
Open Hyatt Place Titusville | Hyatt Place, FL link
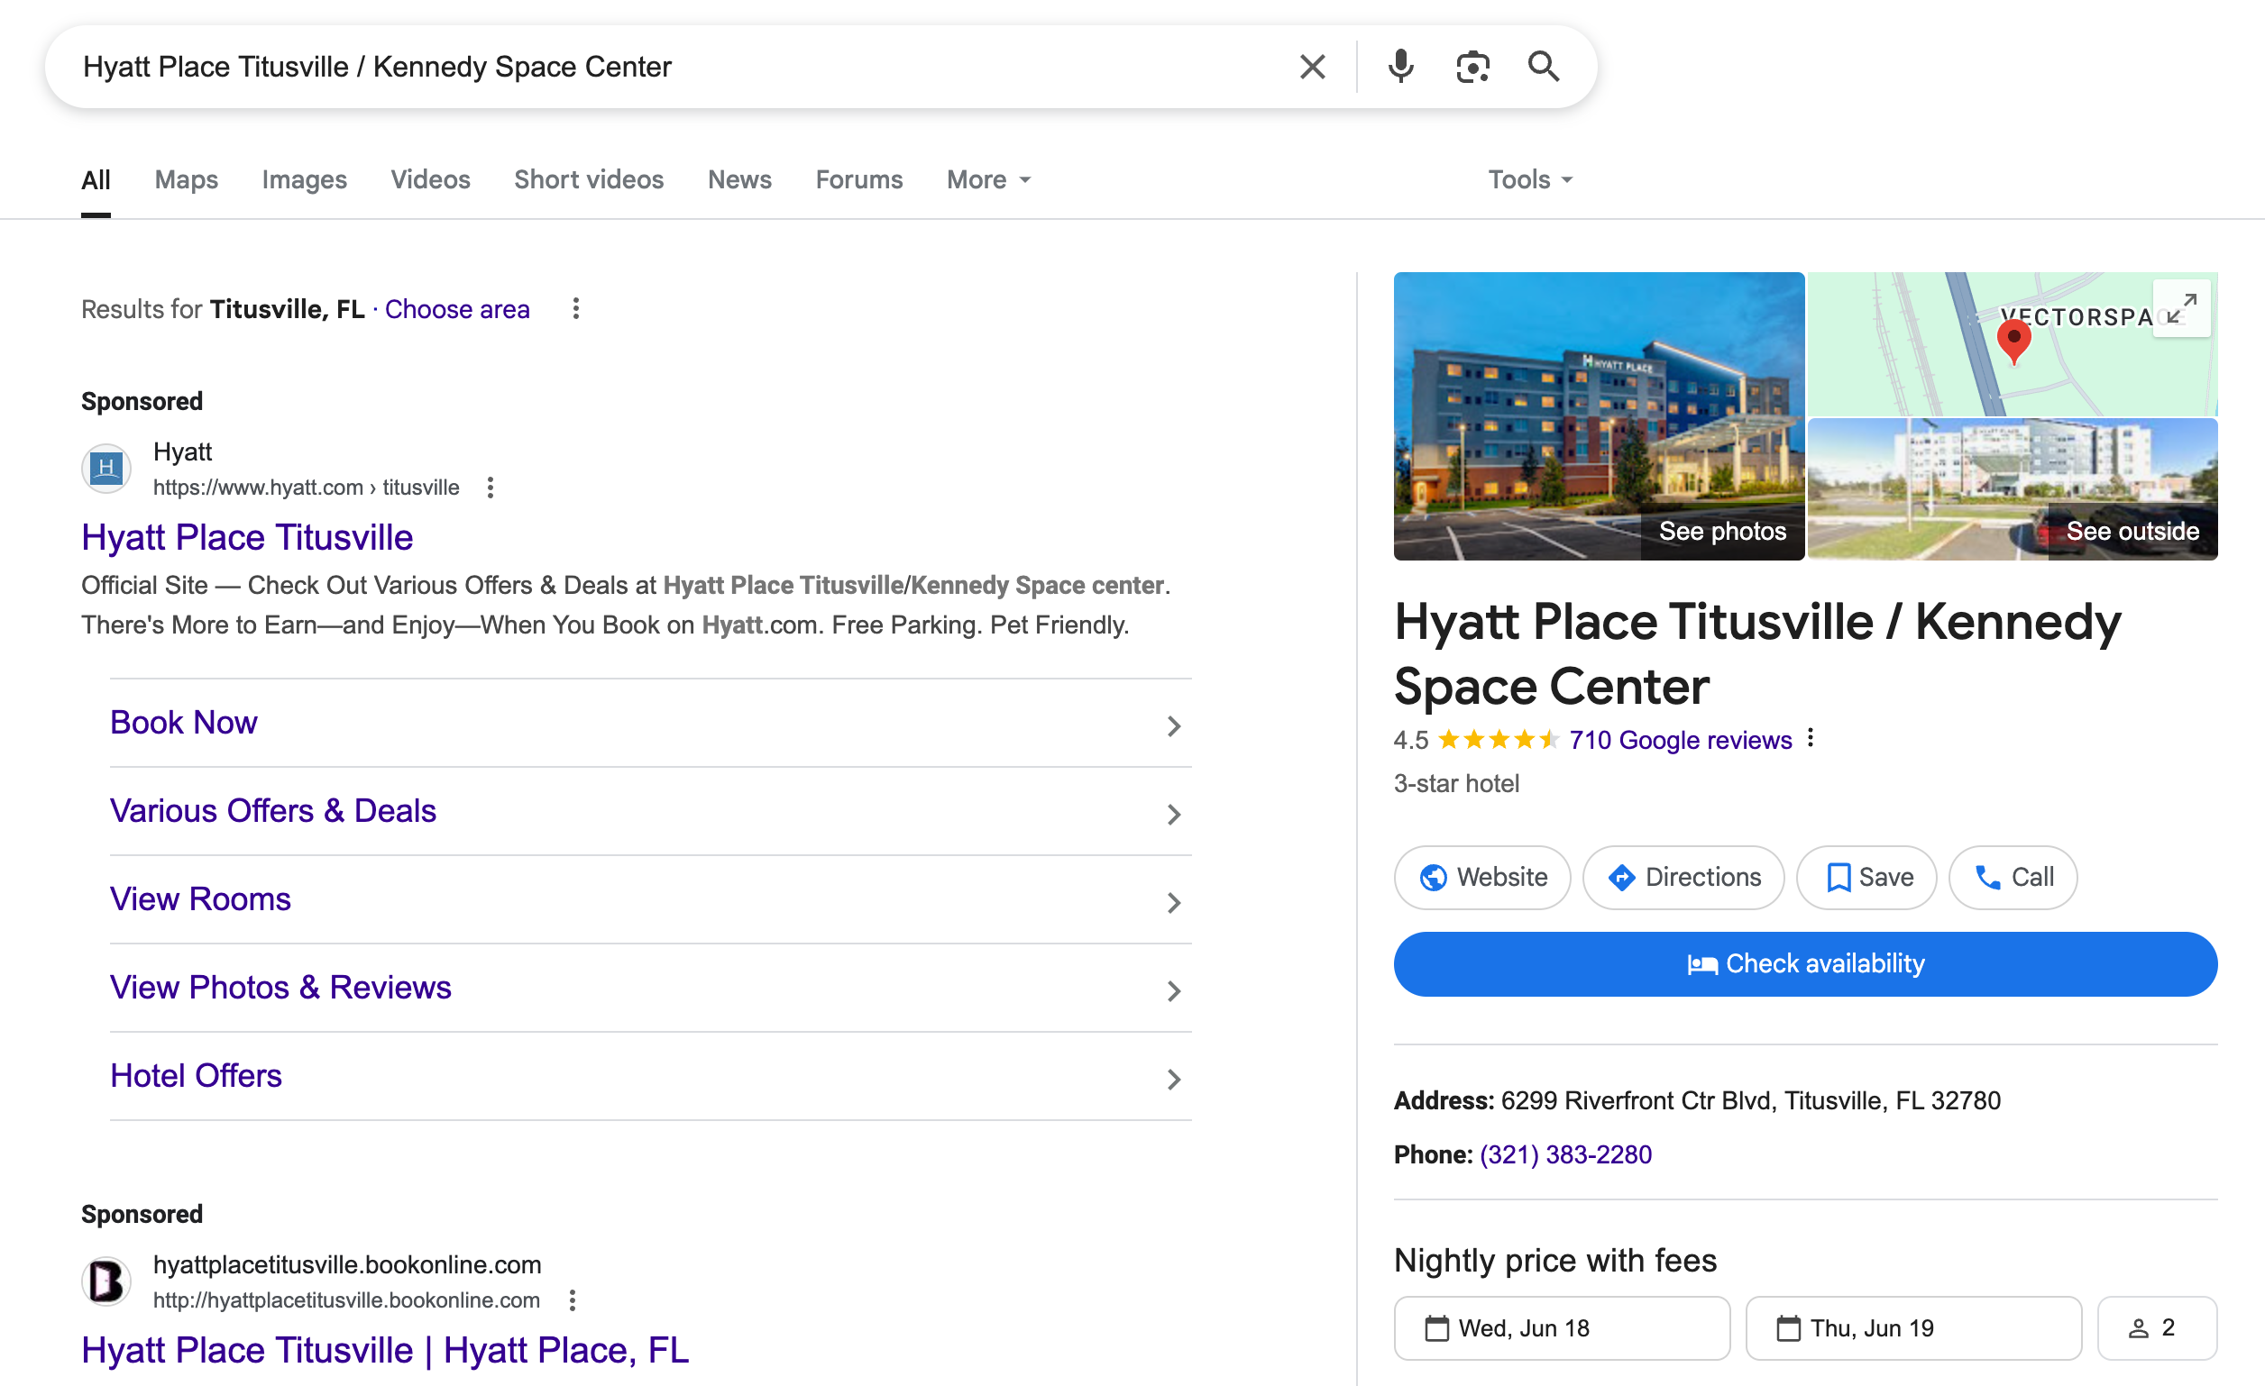click(385, 1348)
